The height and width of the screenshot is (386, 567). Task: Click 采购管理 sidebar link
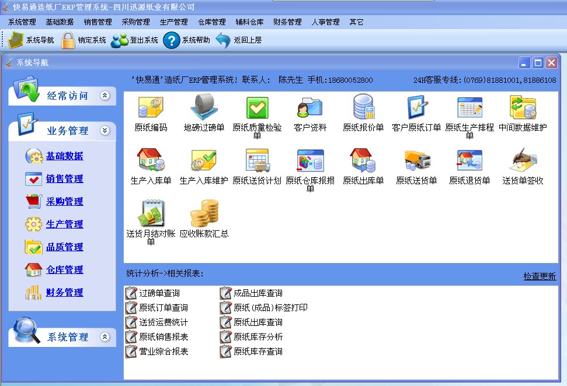click(x=64, y=202)
